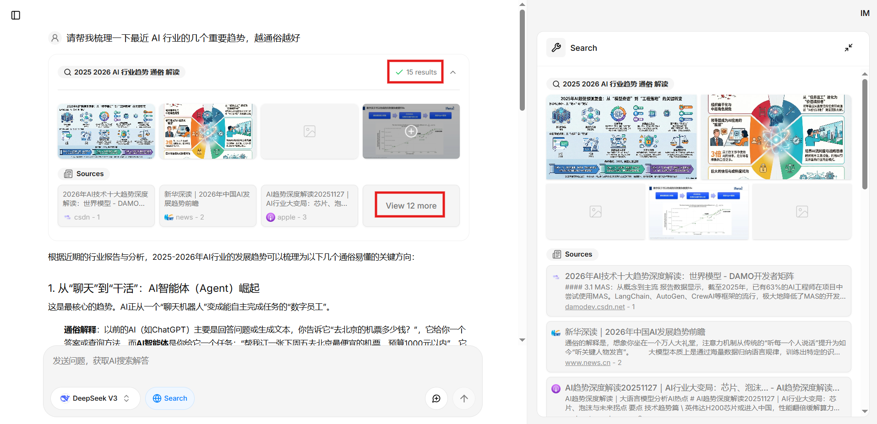
Task: Click the user question text 请帮我梳理
Action: pyautogui.click(x=183, y=38)
